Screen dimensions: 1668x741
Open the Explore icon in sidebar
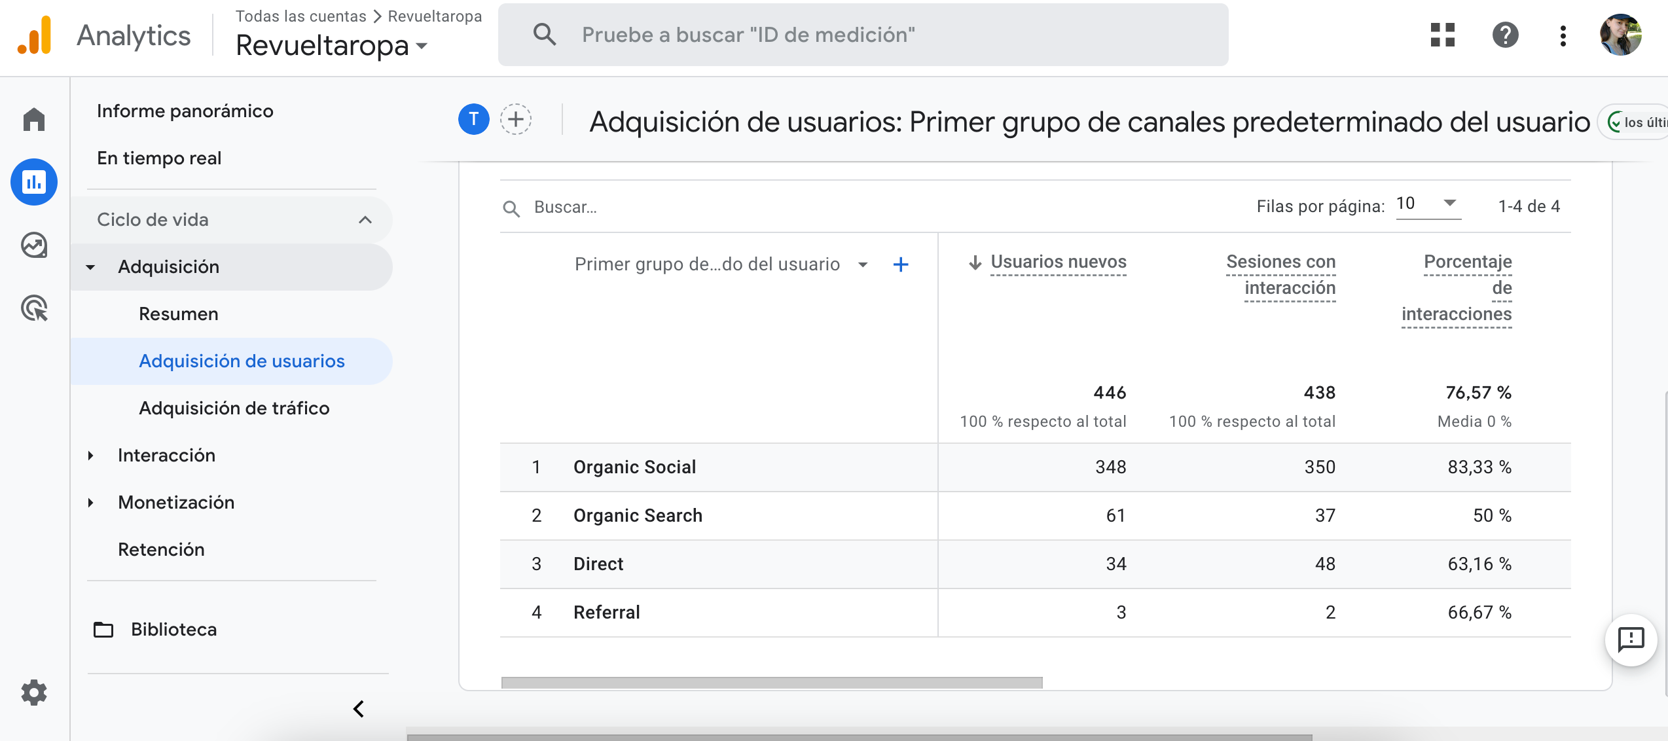point(34,245)
